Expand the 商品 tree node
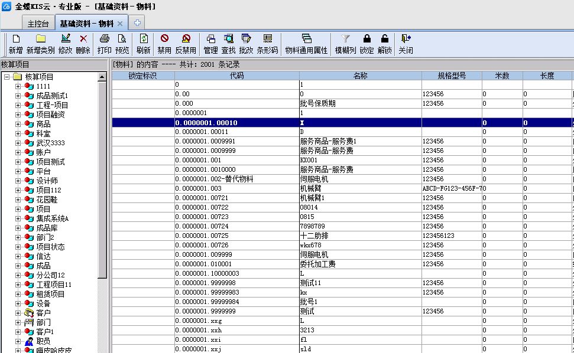 pyautogui.click(x=18, y=124)
